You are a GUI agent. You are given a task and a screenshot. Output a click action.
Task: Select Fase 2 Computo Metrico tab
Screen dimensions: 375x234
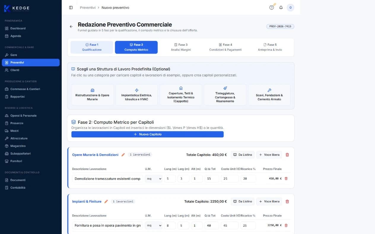[136, 47]
